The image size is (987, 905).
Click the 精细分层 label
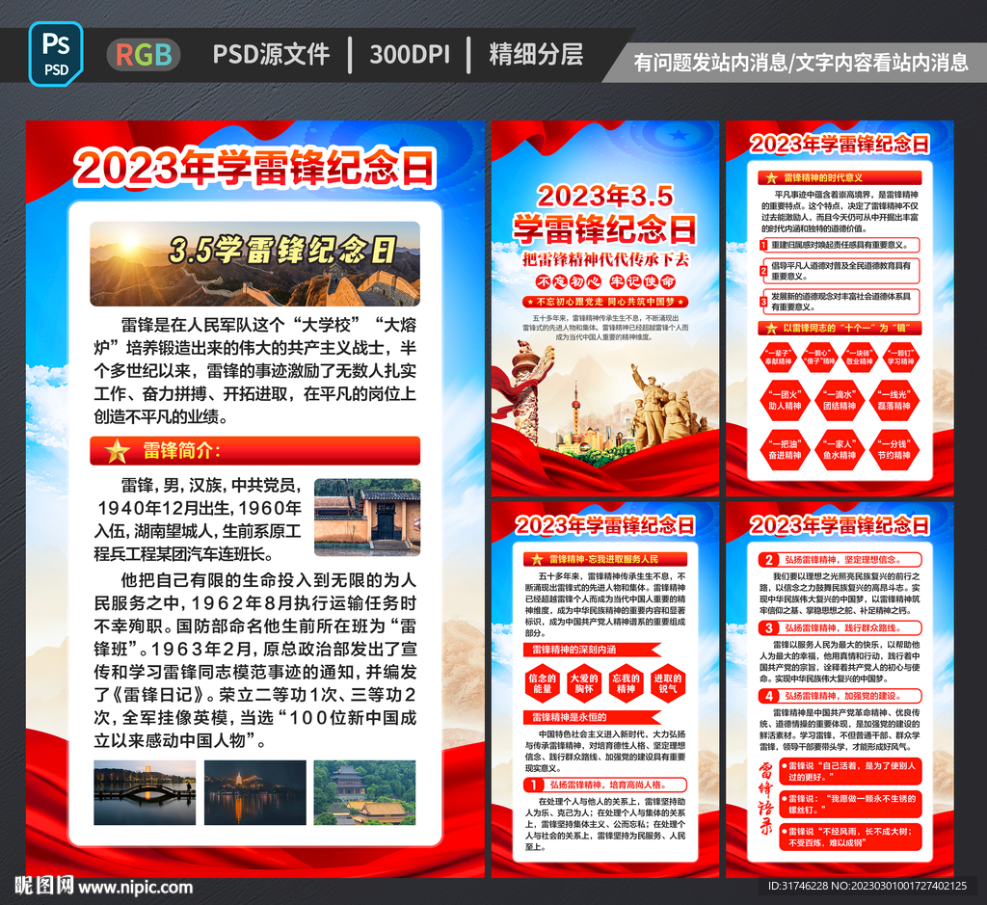536,54
